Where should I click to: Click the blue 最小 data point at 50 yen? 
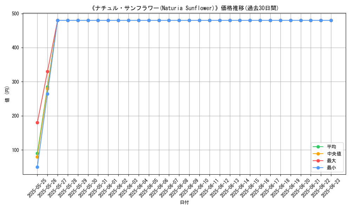pos(38,167)
